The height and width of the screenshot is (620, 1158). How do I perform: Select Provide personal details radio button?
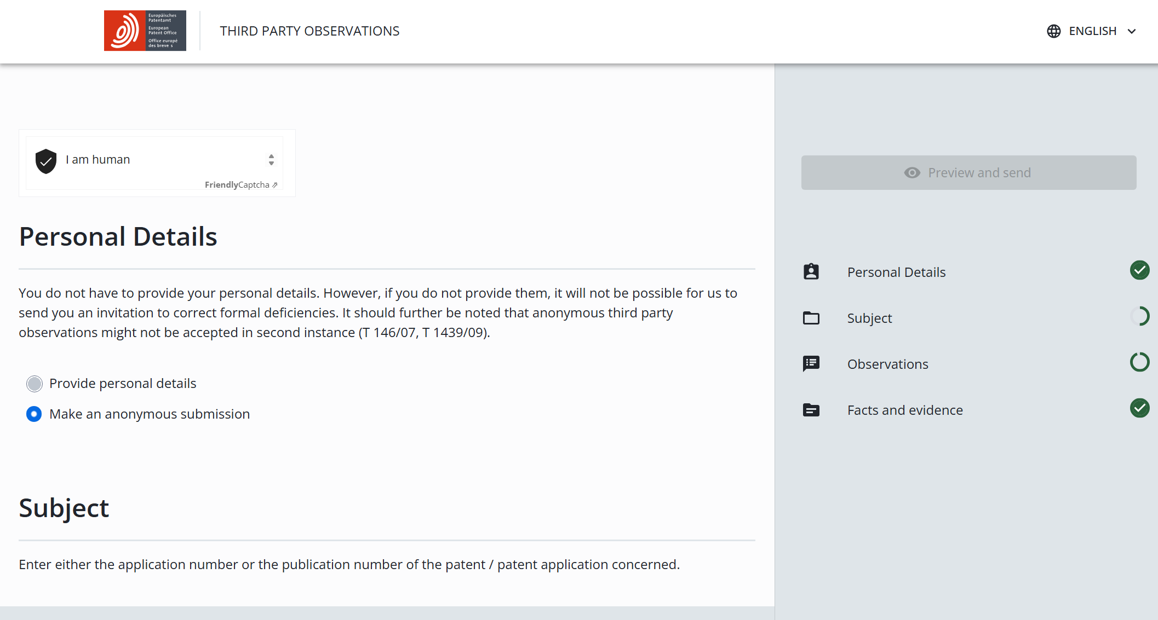pos(35,384)
